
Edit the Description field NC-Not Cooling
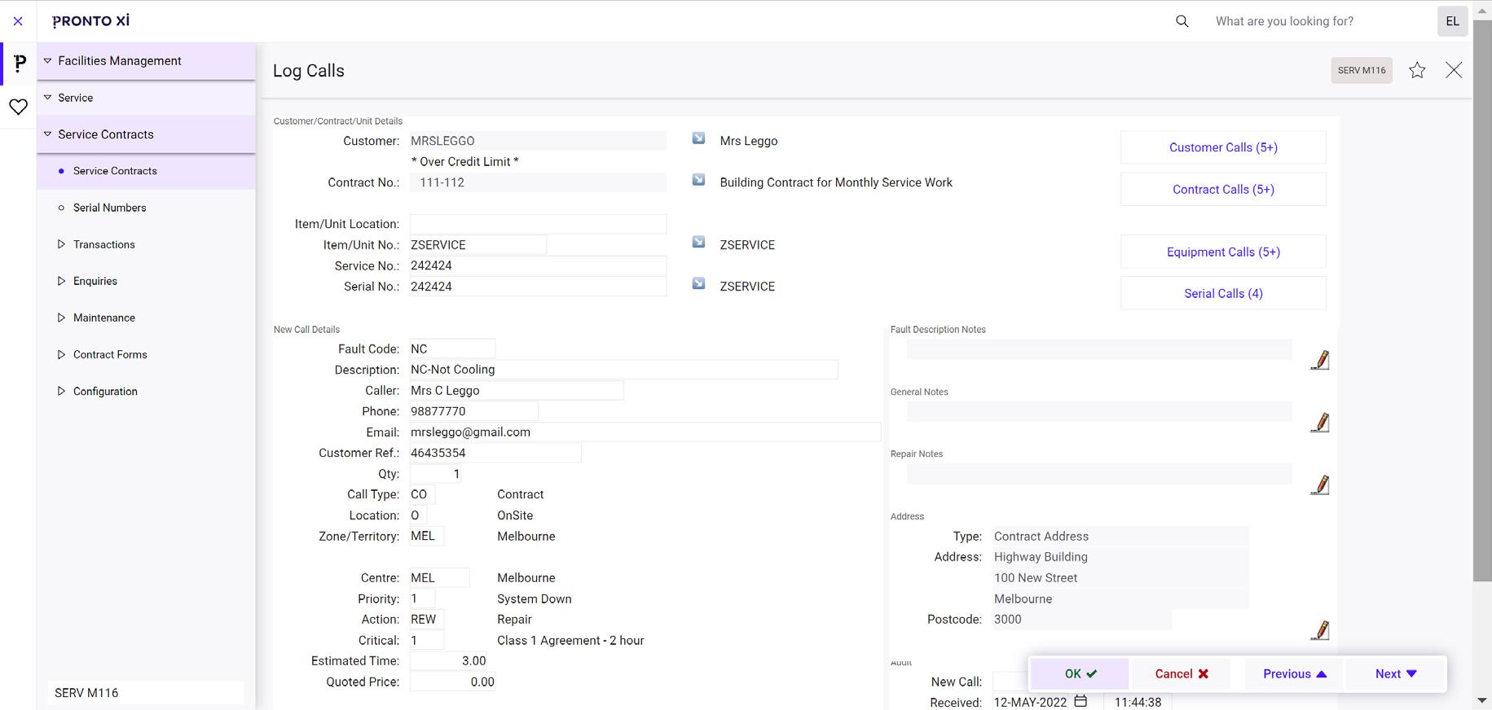[x=623, y=370]
